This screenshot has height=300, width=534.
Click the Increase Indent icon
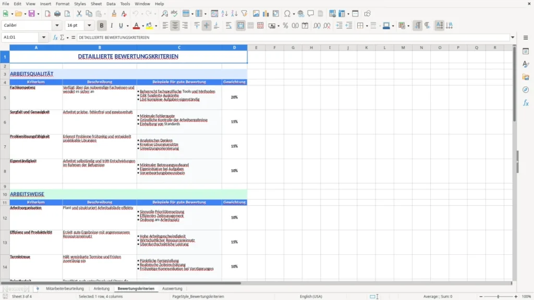click(x=339, y=26)
